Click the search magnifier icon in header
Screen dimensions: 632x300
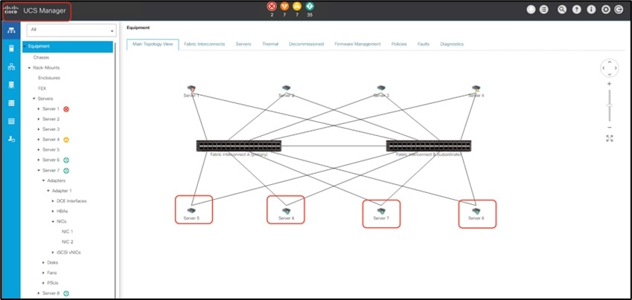point(562,10)
